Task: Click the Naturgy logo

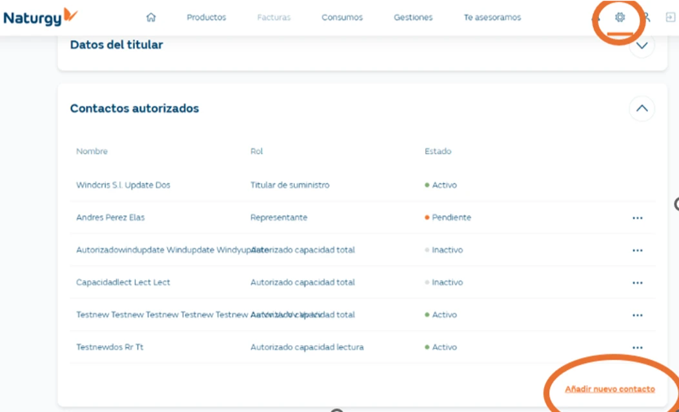Action: point(40,17)
